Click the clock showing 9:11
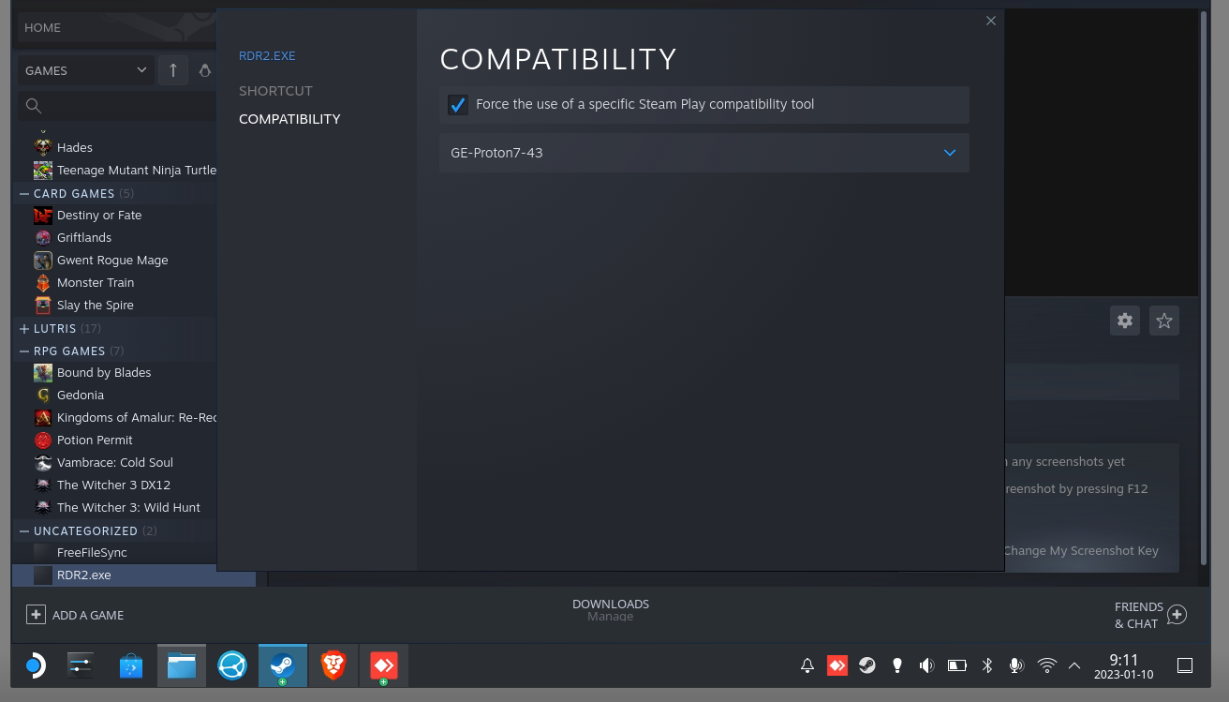1229x702 pixels. (x=1124, y=666)
